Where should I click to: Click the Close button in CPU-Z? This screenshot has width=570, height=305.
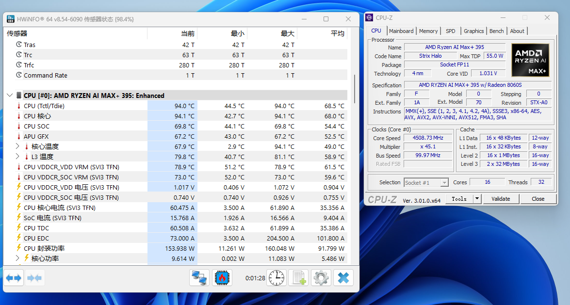point(538,199)
